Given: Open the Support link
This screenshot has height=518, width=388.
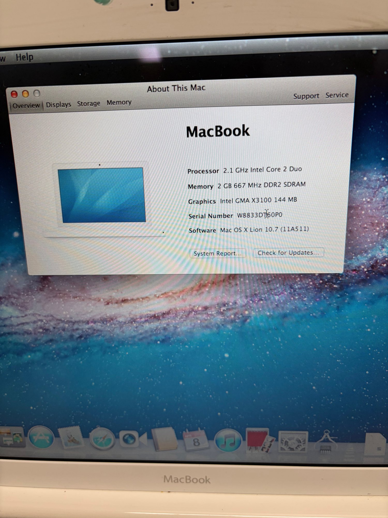Looking at the screenshot, I should (x=306, y=96).
